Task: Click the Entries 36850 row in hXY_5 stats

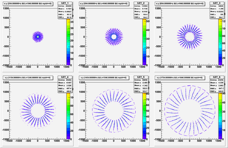Action: click(x=141, y=80)
